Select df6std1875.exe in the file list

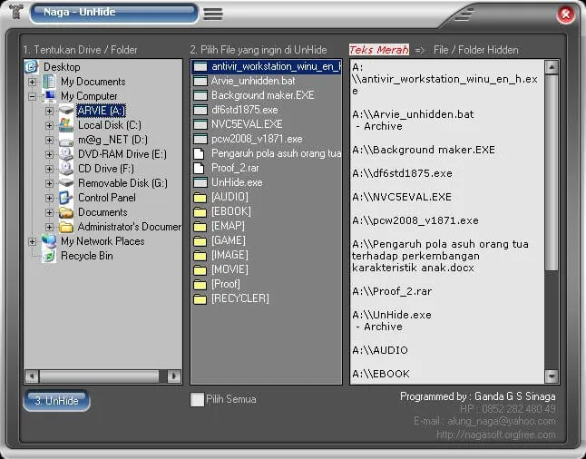(244, 110)
